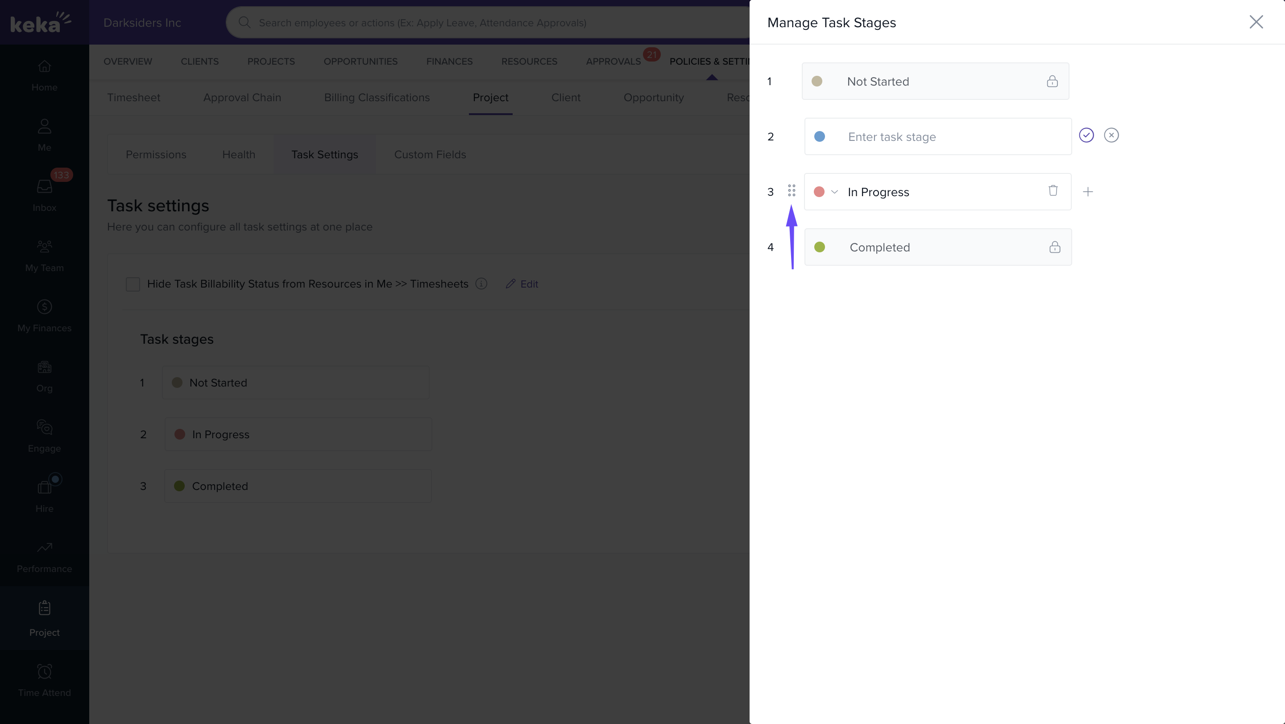1285x724 pixels.
Task: Click the In Progress red color swatch
Action: (x=819, y=192)
